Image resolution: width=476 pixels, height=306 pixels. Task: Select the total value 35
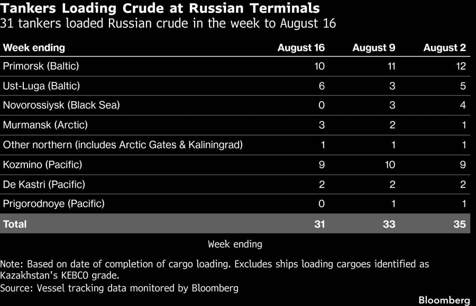click(x=460, y=224)
